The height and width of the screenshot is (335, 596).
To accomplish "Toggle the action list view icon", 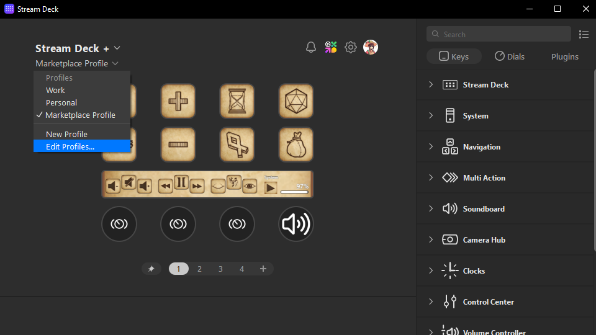I will tap(584, 35).
